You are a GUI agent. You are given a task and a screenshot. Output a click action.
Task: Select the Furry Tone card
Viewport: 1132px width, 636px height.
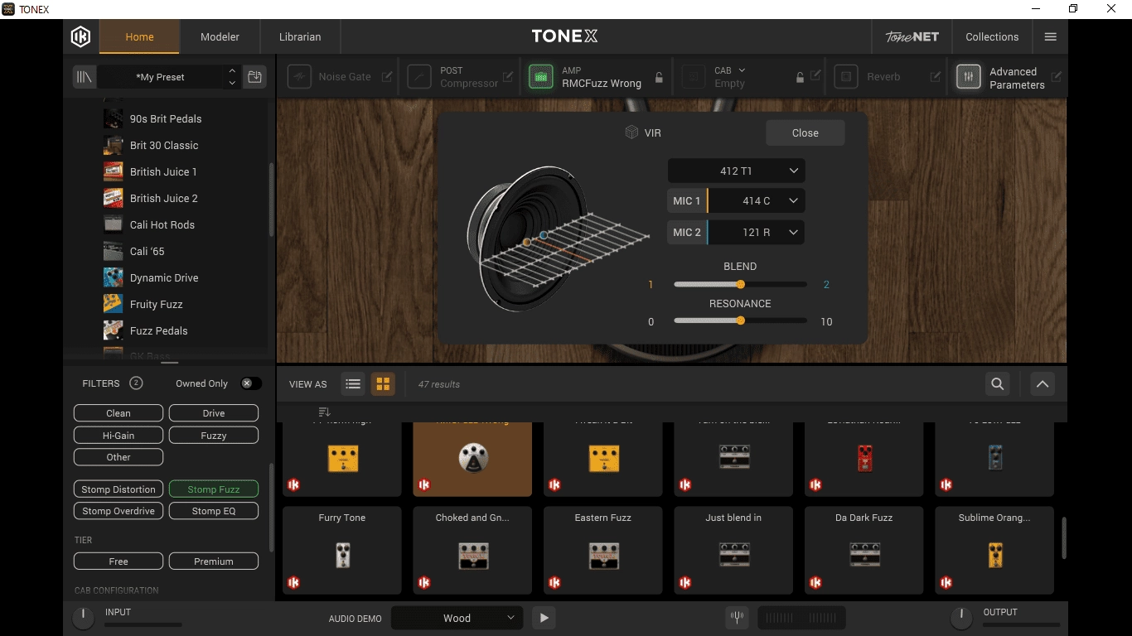(342, 550)
